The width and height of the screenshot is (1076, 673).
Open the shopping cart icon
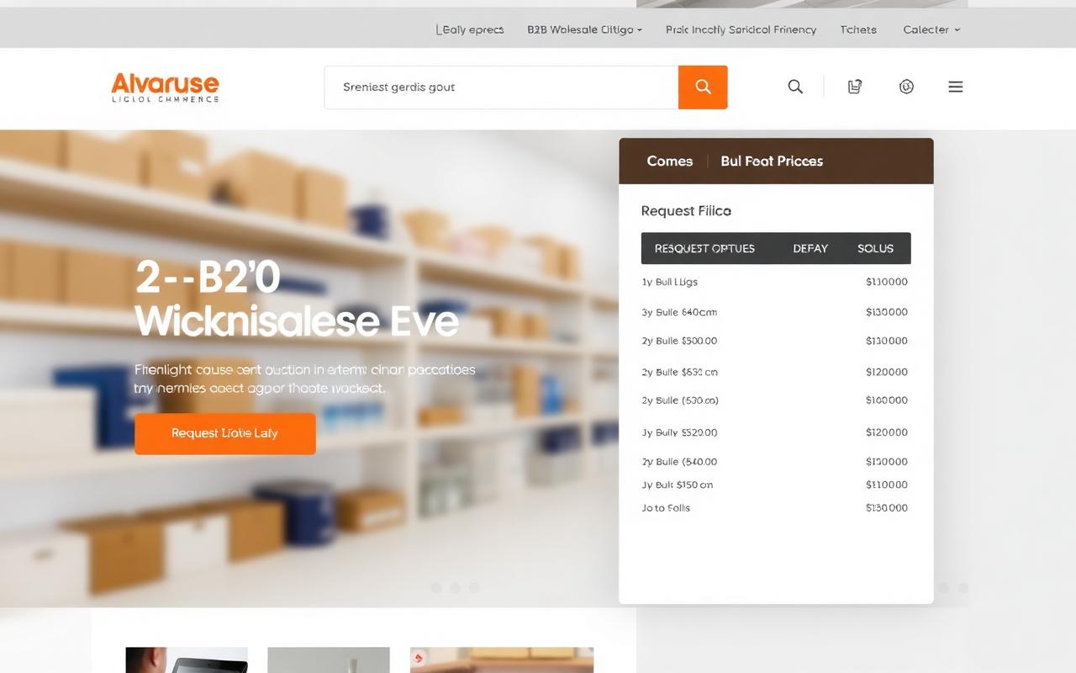pos(854,86)
